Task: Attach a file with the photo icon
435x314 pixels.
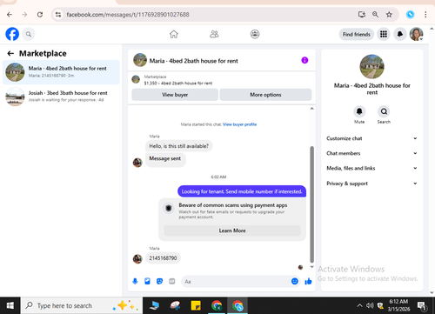Action: [147, 281]
